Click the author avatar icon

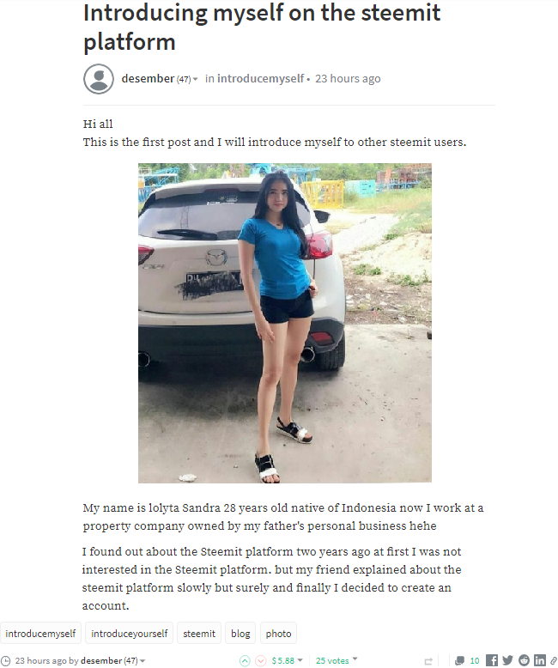click(x=99, y=79)
